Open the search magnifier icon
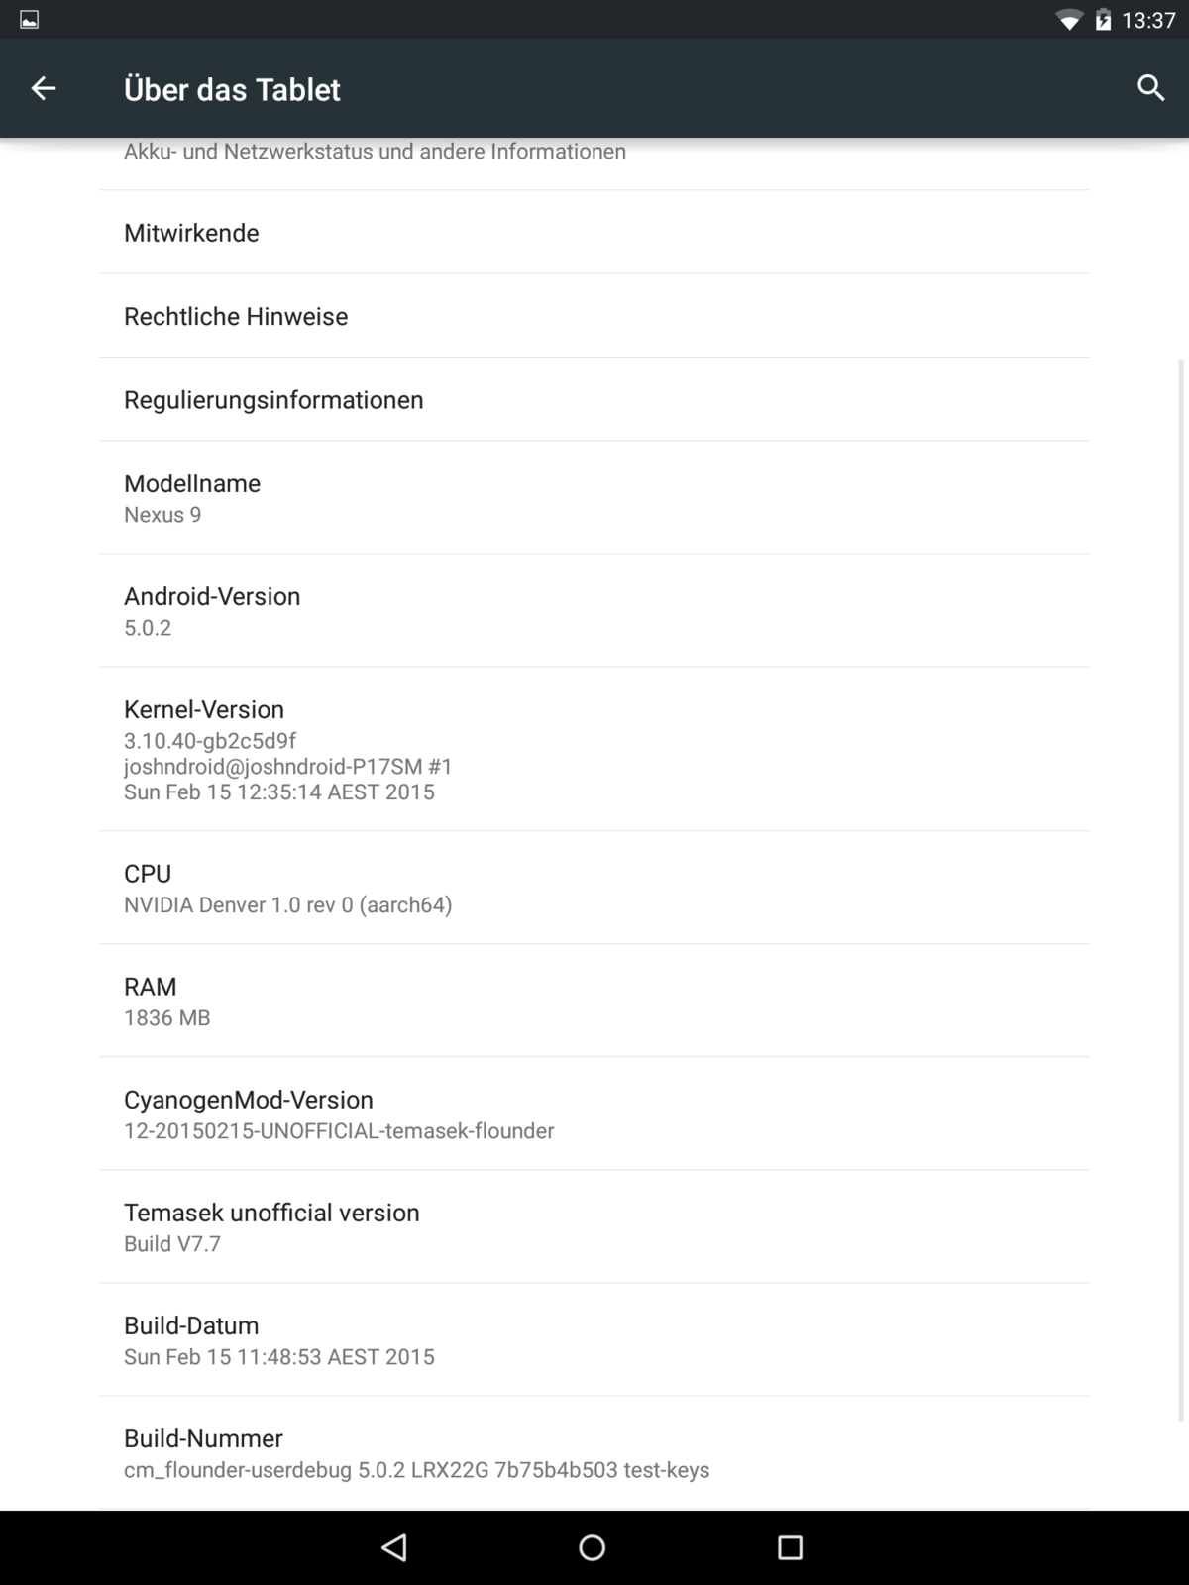1189x1585 pixels. [x=1150, y=88]
